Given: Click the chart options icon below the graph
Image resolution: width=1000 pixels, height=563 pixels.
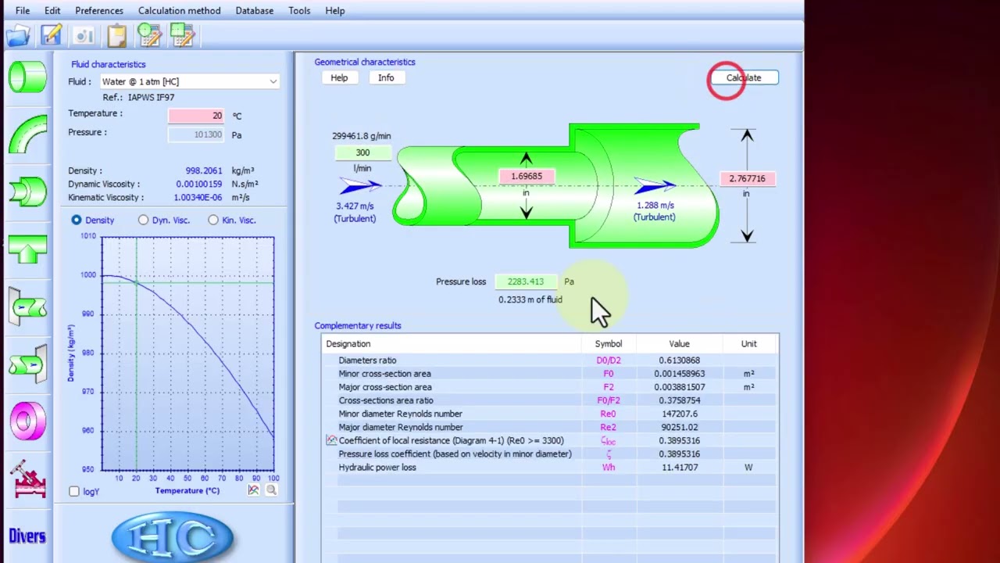Looking at the screenshot, I should coord(254,490).
